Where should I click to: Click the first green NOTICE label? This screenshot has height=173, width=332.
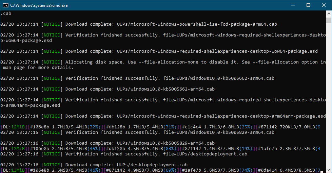tap(52, 24)
